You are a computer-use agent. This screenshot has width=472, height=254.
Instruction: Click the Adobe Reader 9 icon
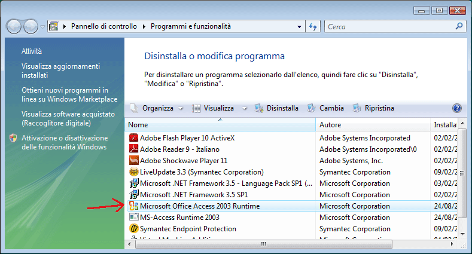pyautogui.click(x=134, y=149)
